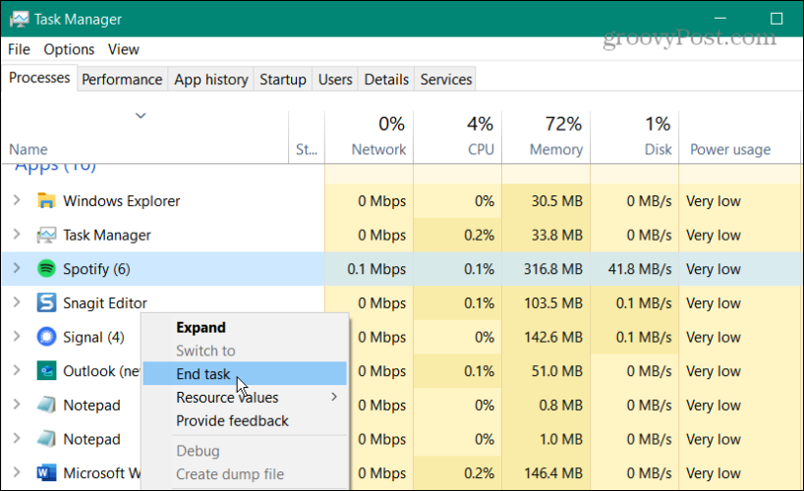Choose End task in context menu
Viewport: 804px width, 491px height.
[x=245, y=373]
